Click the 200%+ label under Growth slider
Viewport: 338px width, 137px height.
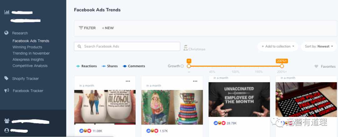pos(282,72)
